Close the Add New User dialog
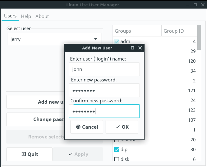 click(x=140, y=48)
